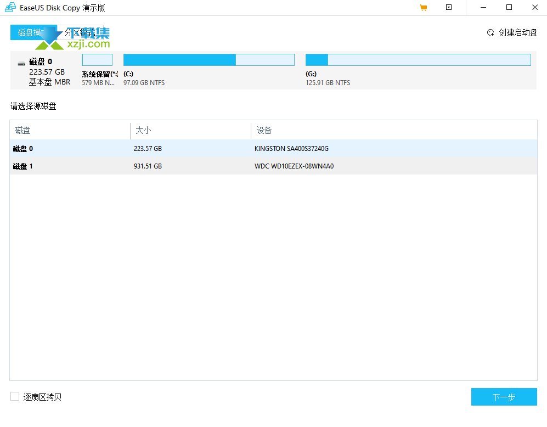This screenshot has height=427, width=547.
Task: Select the C: partition usage bar
Action: coord(208,60)
